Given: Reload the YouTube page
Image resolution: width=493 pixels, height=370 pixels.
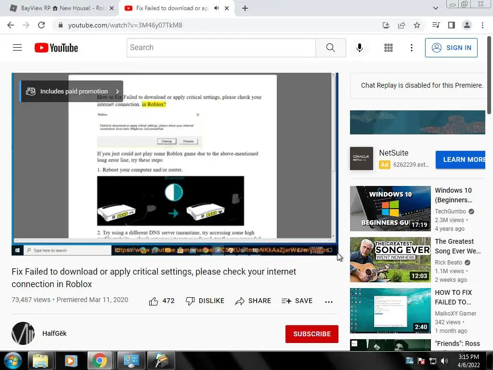Looking at the screenshot, I should (x=41, y=25).
